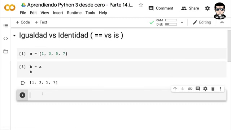This screenshot has height=130, width=231.
Task: Click the vertical scrollbar thumb
Action: click(229, 46)
